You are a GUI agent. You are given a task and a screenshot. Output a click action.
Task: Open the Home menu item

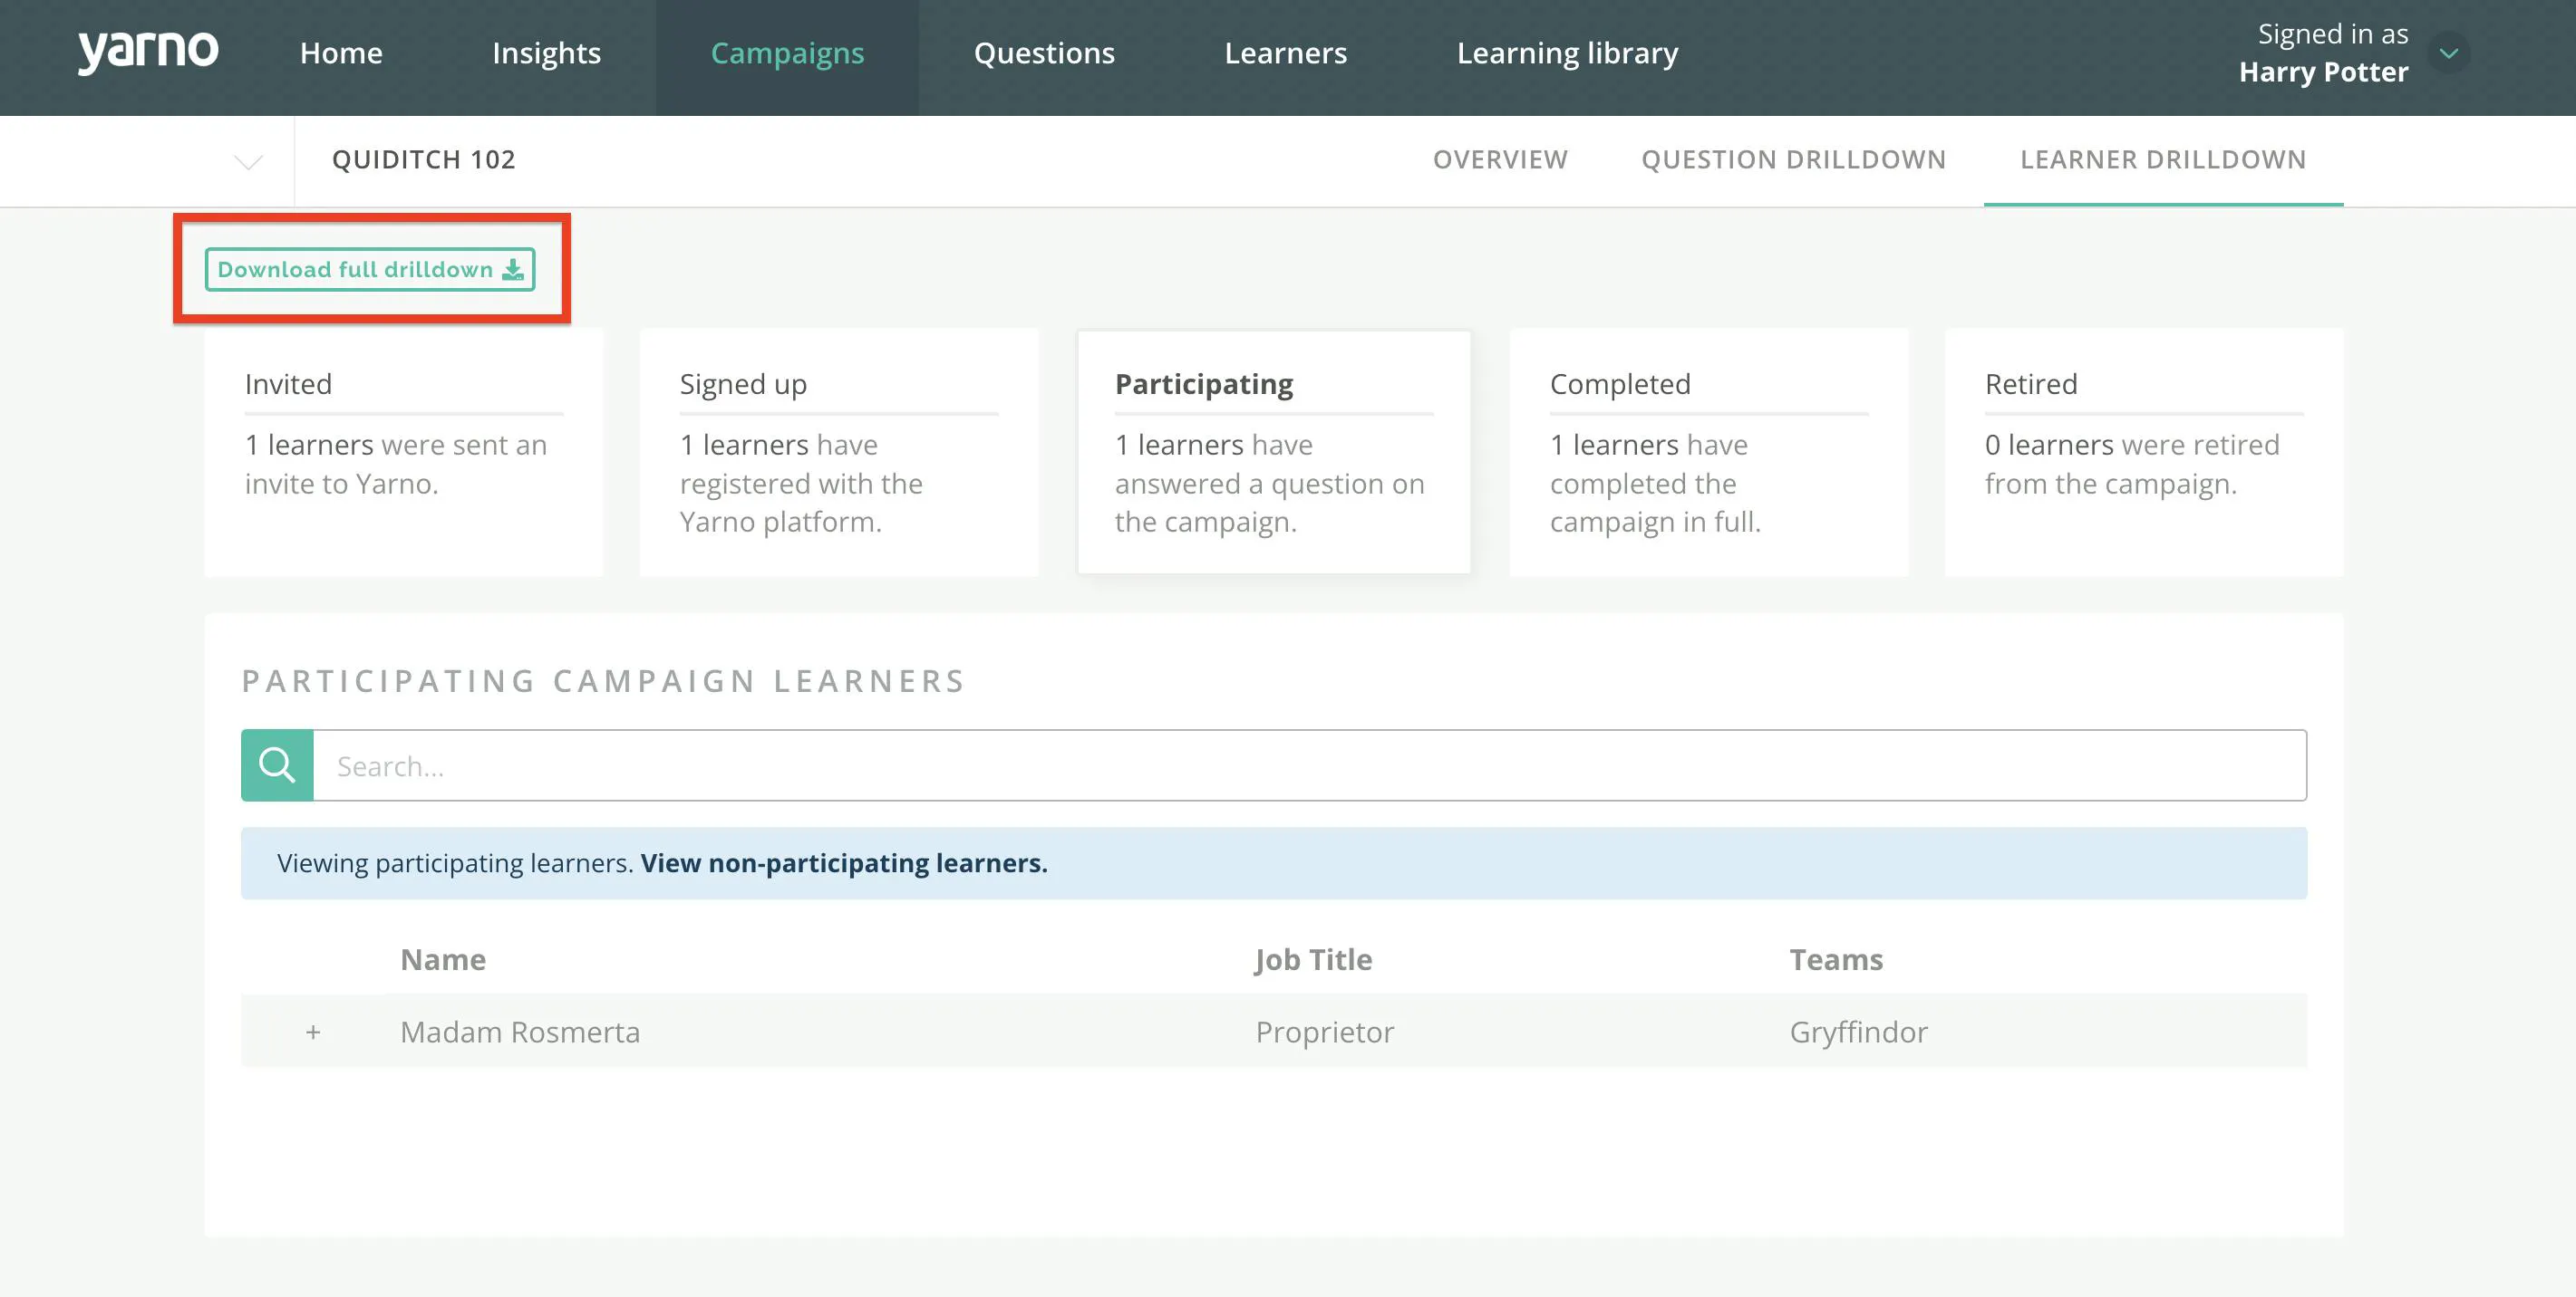coord(341,53)
